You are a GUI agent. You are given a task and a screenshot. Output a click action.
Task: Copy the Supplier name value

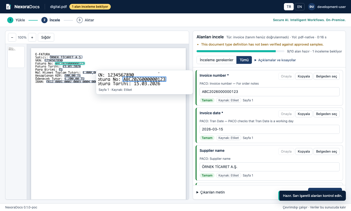(304, 151)
